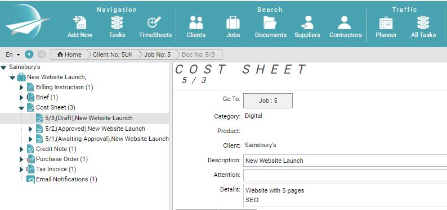447x210 pixels.
Task: Go back with the round left-arrow button
Action: pos(29,54)
